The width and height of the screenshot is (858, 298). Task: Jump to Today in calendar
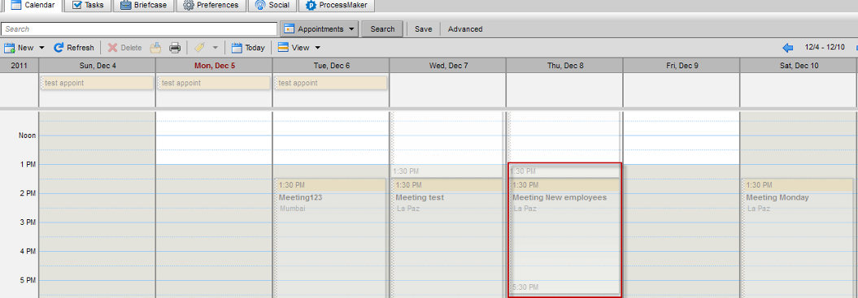pyautogui.click(x=248, y=48)
